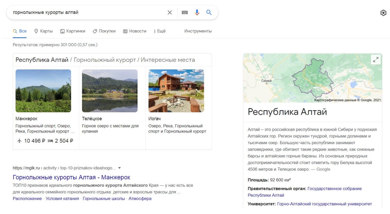Image resolution: width=390 pixels, height=214 pixels.
Task: Open the Атмосфера sitelink
Action: click(140, 198)
